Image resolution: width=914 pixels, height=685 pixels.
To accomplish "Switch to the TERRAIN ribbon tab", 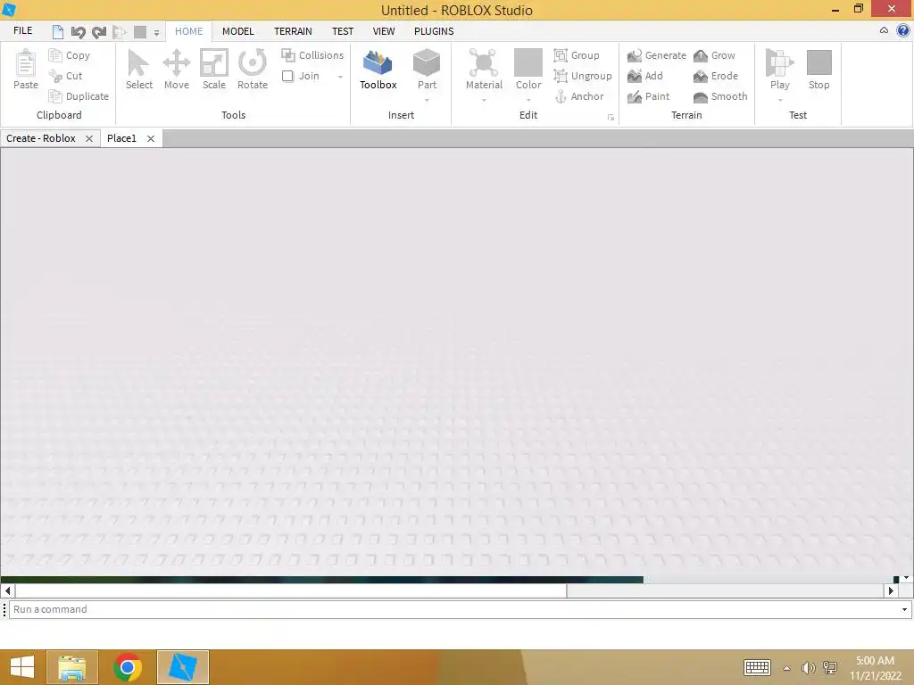I will coord(293,31).
